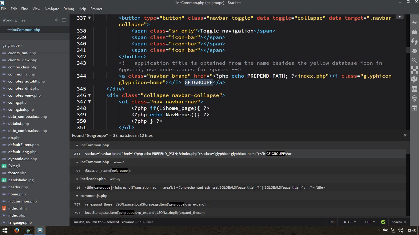Open the Emmet menu
The height and width of the screenshot is (235, 419).
(x=96, y=9)
